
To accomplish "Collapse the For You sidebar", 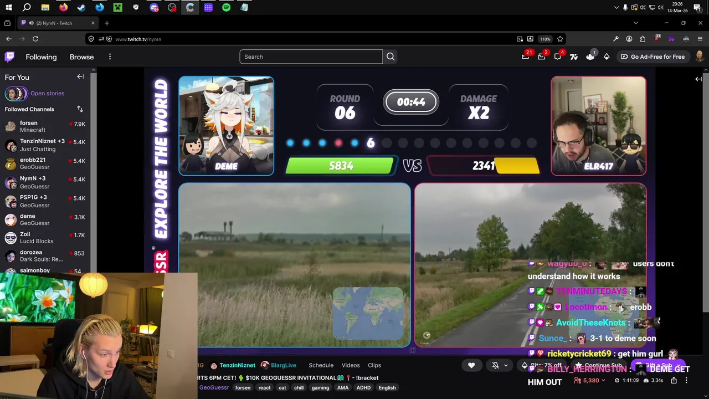I will click(x=80, y=77).
